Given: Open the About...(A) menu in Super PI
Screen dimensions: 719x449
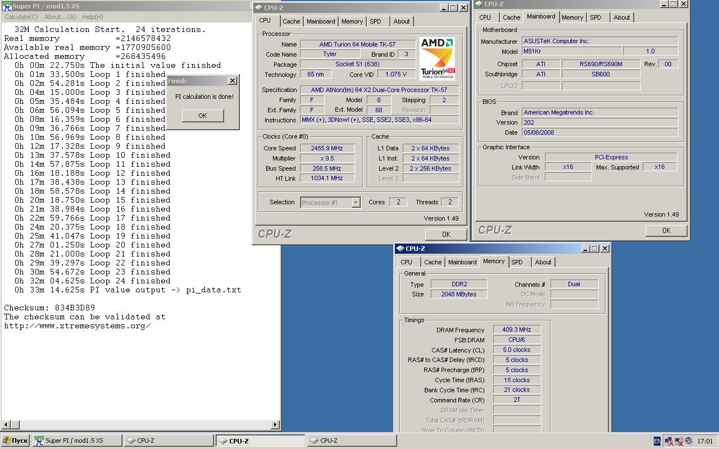Looking at the screenshot, I should point(60,17).
